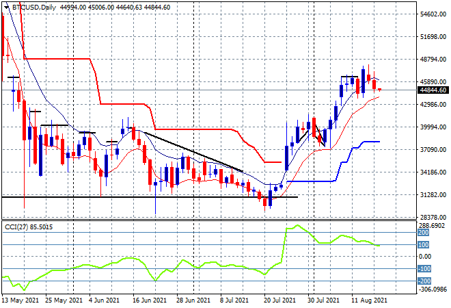Click the OHLC values 44994.00 45006.00 44640.63 44844.60
The height and width of the screenshot is (308, 451).
tap(115, 8)
